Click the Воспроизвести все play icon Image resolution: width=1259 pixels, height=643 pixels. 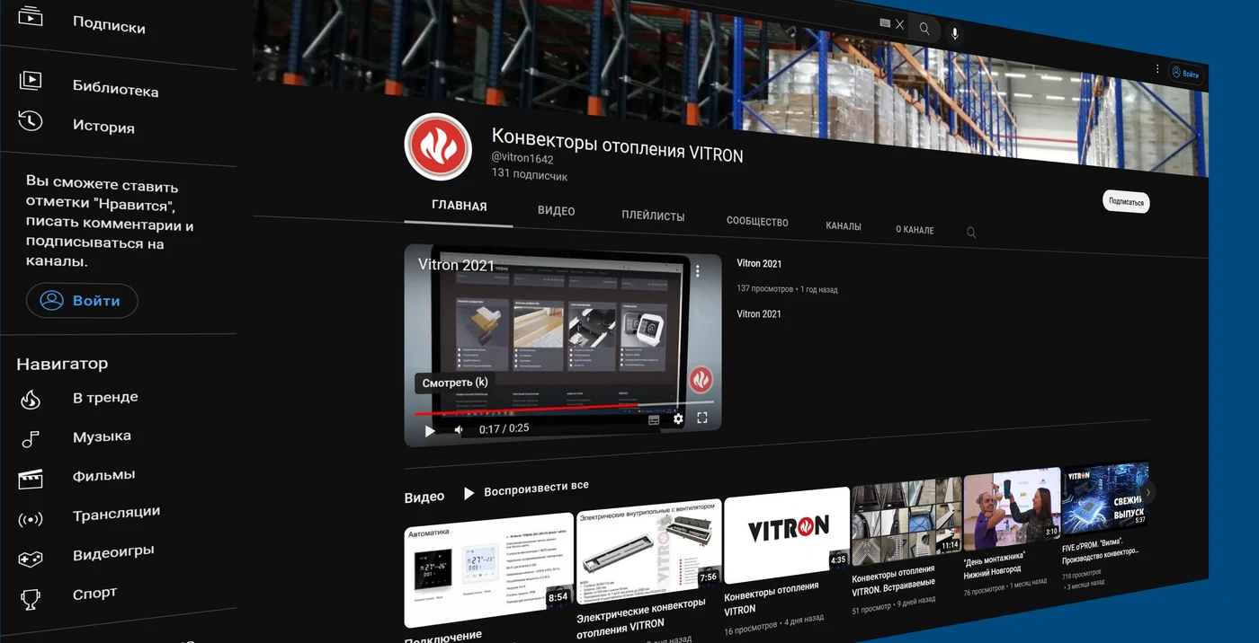(x=469, y=493)
